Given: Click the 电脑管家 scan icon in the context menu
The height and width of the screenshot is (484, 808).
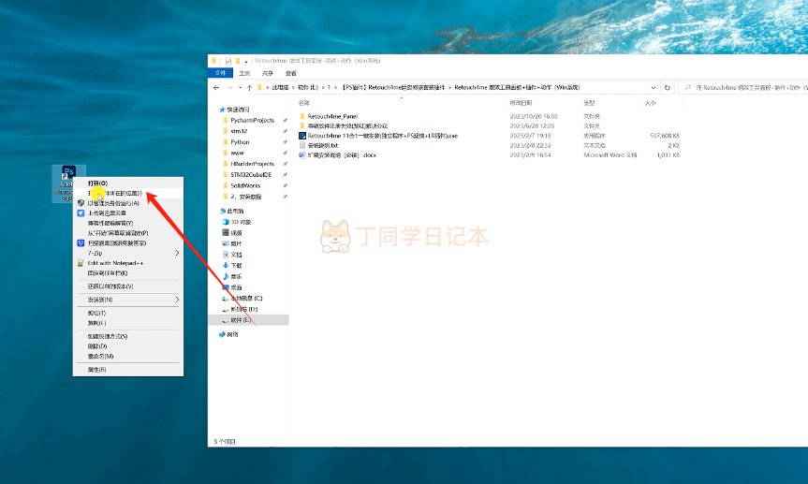Looking at the screenshot, I should tap(81, 242).
